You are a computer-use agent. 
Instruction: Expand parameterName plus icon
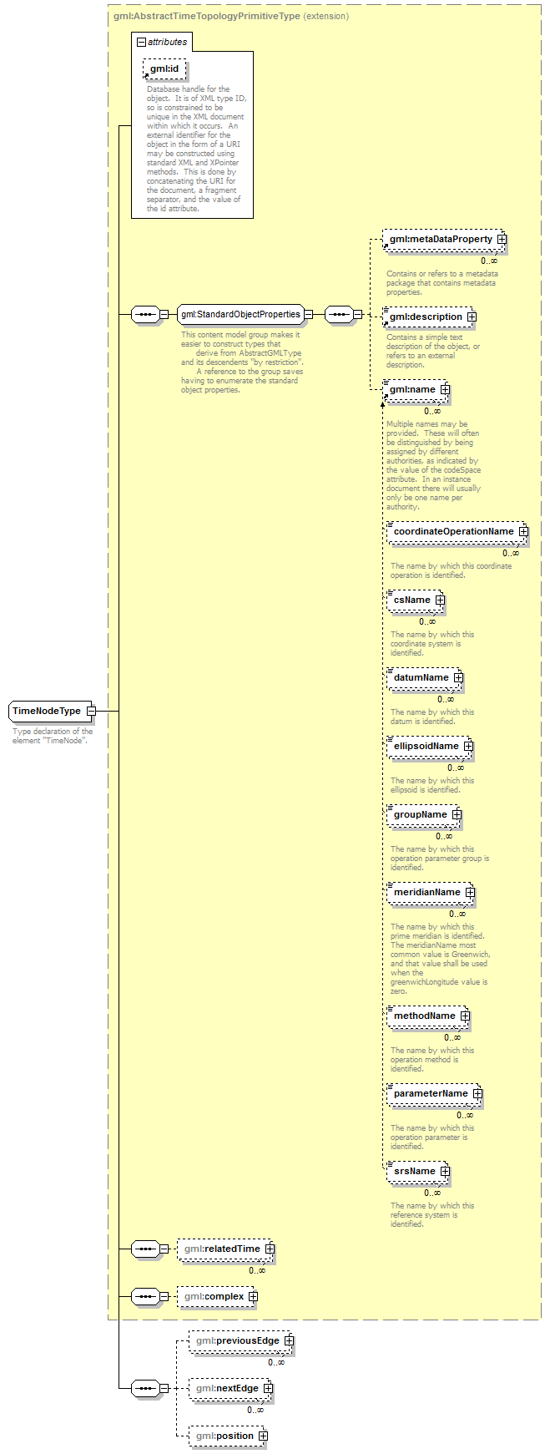click(x=477, y=1093)
